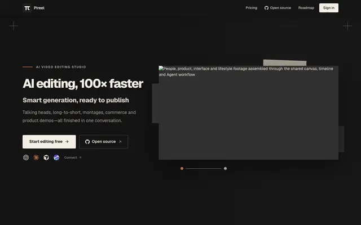Select the purple-blue sphere icon
Screen dimensions: 361x225
pos(56,157)
